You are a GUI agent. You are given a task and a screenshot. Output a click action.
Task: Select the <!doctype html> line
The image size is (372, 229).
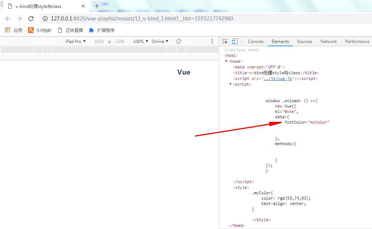point(242,50)
